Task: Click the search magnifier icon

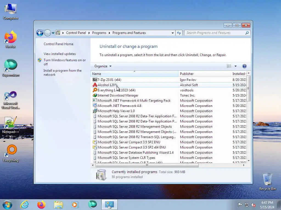Action: [x=247, y=33]
